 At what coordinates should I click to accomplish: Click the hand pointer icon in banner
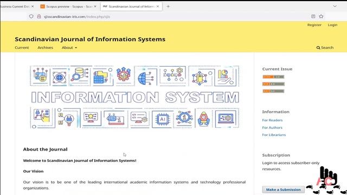[x=41, y=115]
